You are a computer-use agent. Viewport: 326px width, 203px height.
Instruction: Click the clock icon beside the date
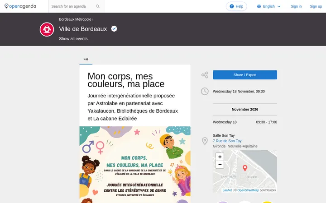click(x=205, y=91)
